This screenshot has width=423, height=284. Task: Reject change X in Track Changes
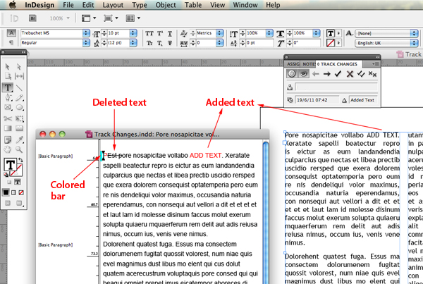point(350,74)
